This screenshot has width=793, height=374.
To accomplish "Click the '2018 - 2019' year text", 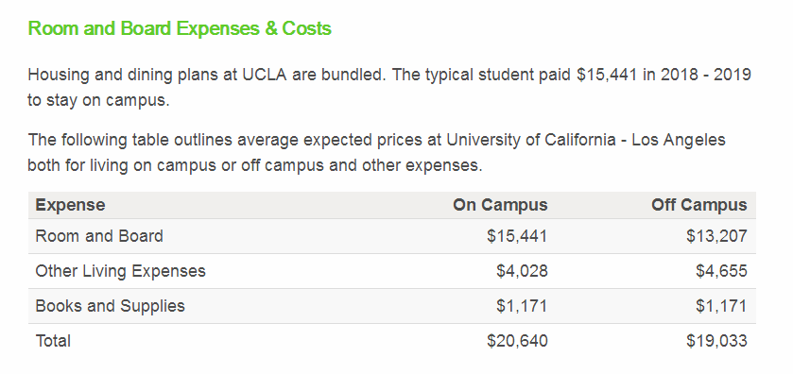I will pyautogui.click(x=705, y=75).
